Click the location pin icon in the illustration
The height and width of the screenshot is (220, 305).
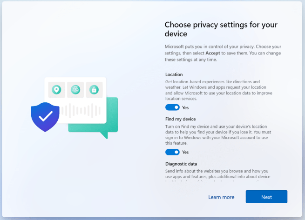point(57,89)
